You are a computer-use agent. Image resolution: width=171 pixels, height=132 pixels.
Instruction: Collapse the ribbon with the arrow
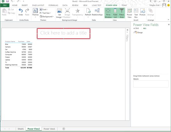click(x=168, y=20)
